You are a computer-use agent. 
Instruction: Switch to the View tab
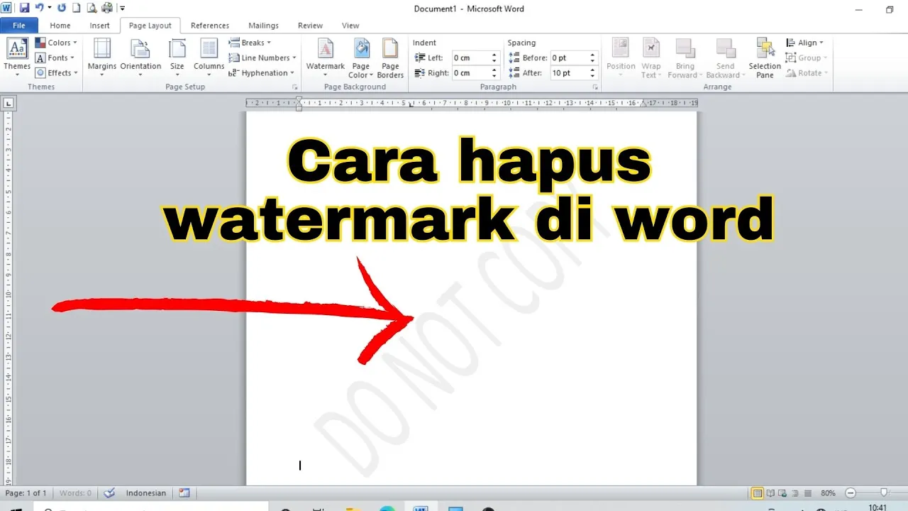(x=350, y=26)
